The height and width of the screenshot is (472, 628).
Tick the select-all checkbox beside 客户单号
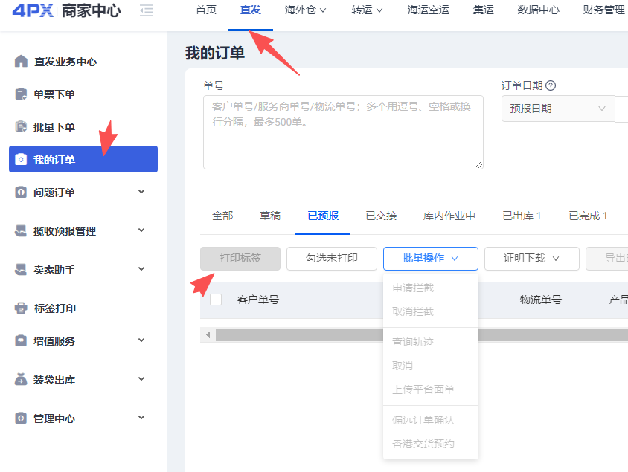[x=216, y=300]
